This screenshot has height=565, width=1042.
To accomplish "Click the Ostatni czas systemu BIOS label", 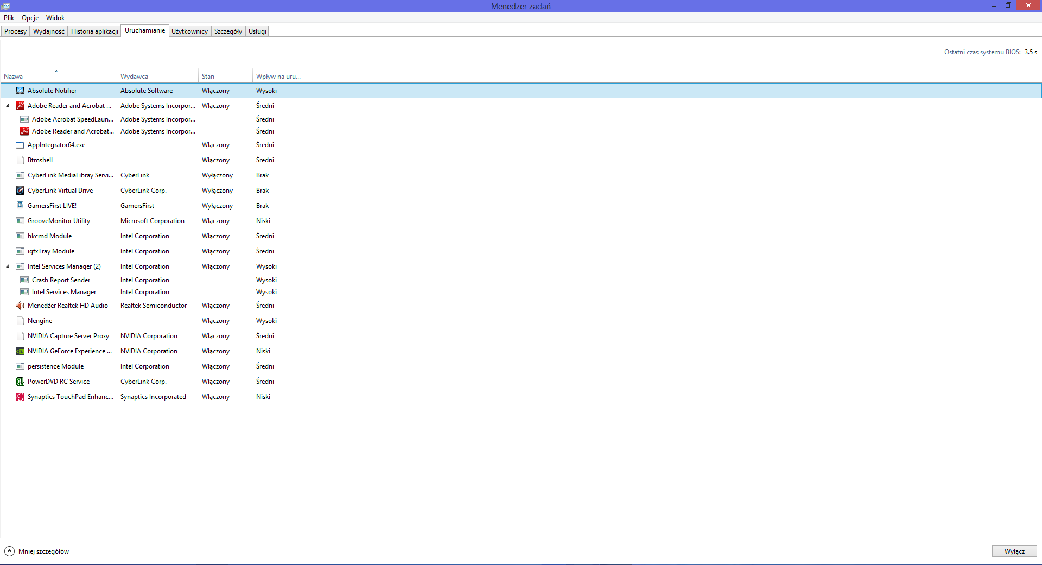I will pos(982,52).
